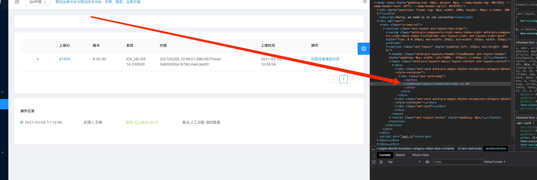Open the Default levels dropdown
The height and width of the screenshot is (180, 537).
[495, 162]
